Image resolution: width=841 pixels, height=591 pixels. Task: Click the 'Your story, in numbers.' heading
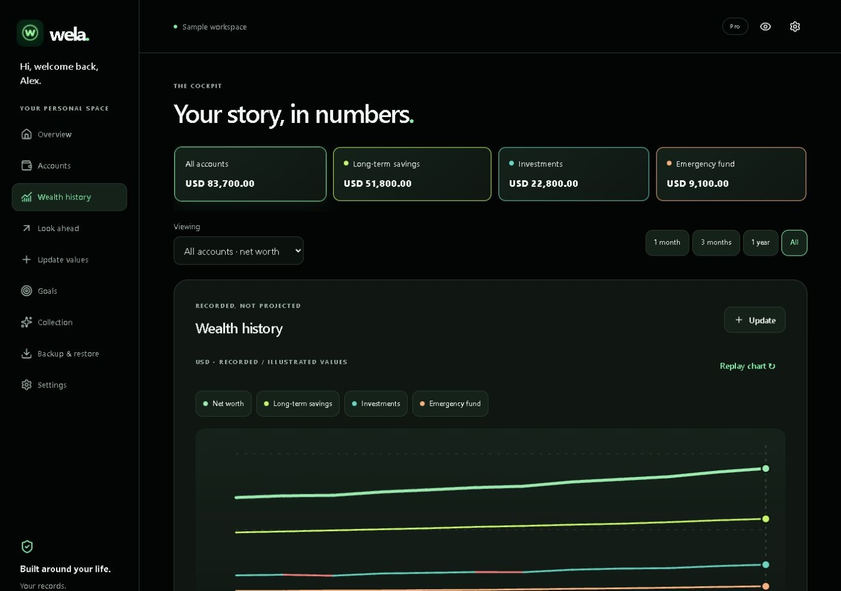point(294,114)
